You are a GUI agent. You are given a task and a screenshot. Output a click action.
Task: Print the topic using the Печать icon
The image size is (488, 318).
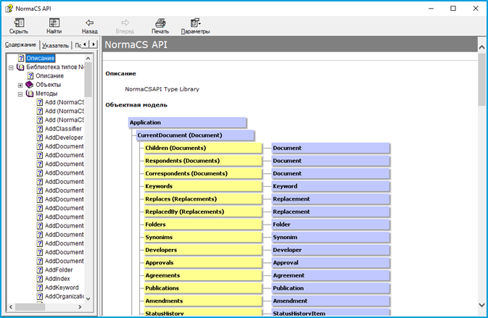pos(160,23)
